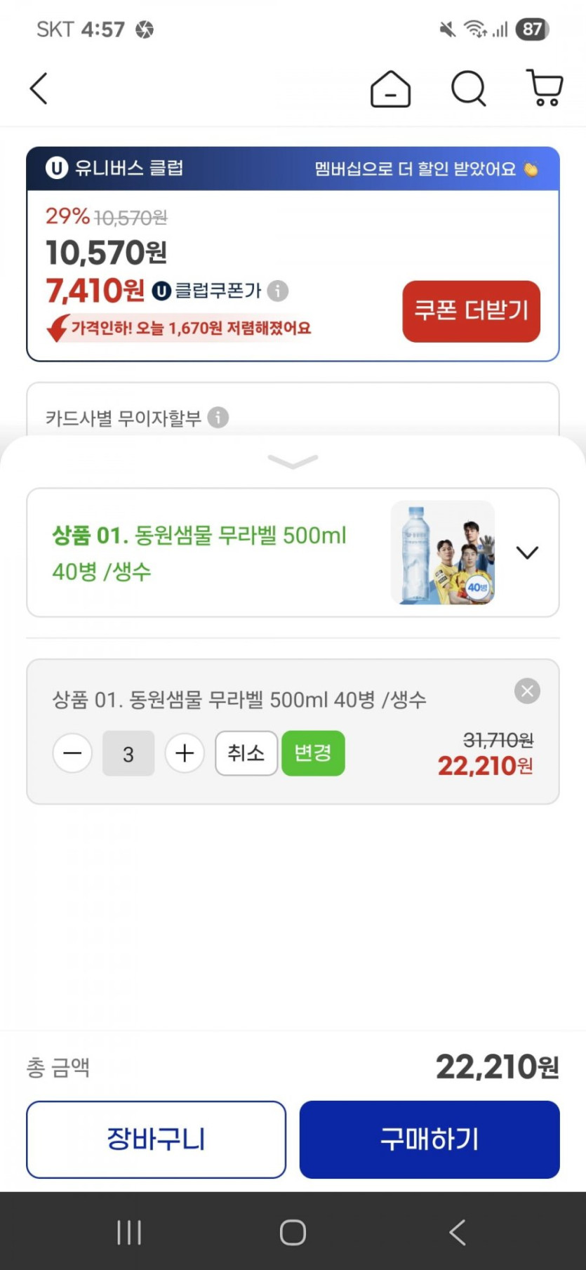
Task: Increase quantity with plus button
Action: point(185,753)
